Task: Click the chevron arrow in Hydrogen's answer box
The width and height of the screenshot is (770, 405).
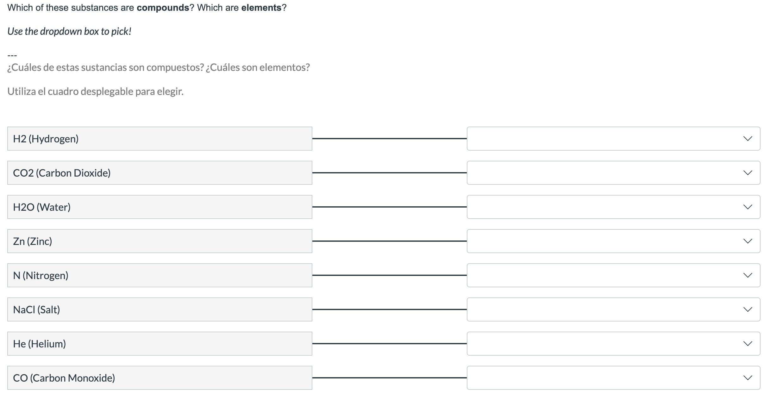Action: coord(748,139)
